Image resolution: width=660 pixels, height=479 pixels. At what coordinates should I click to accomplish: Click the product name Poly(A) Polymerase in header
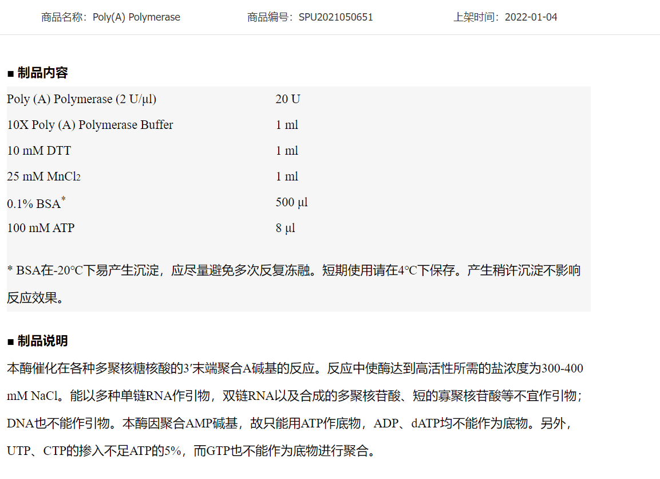click(x=136, y=17)
